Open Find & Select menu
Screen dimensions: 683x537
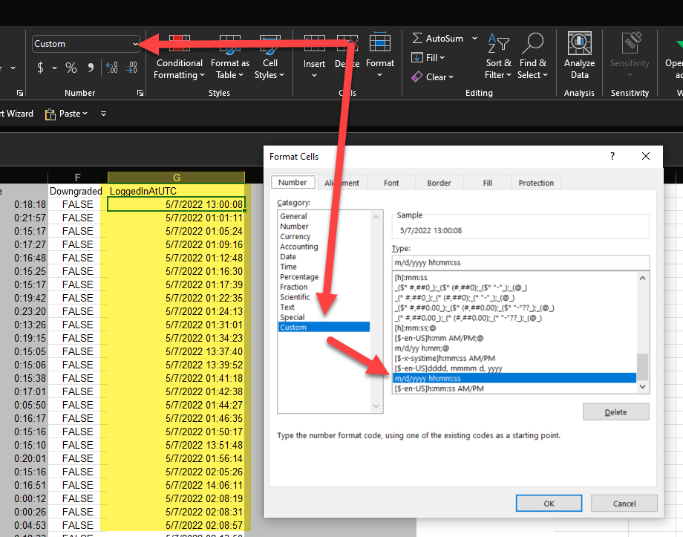[532, 57]
